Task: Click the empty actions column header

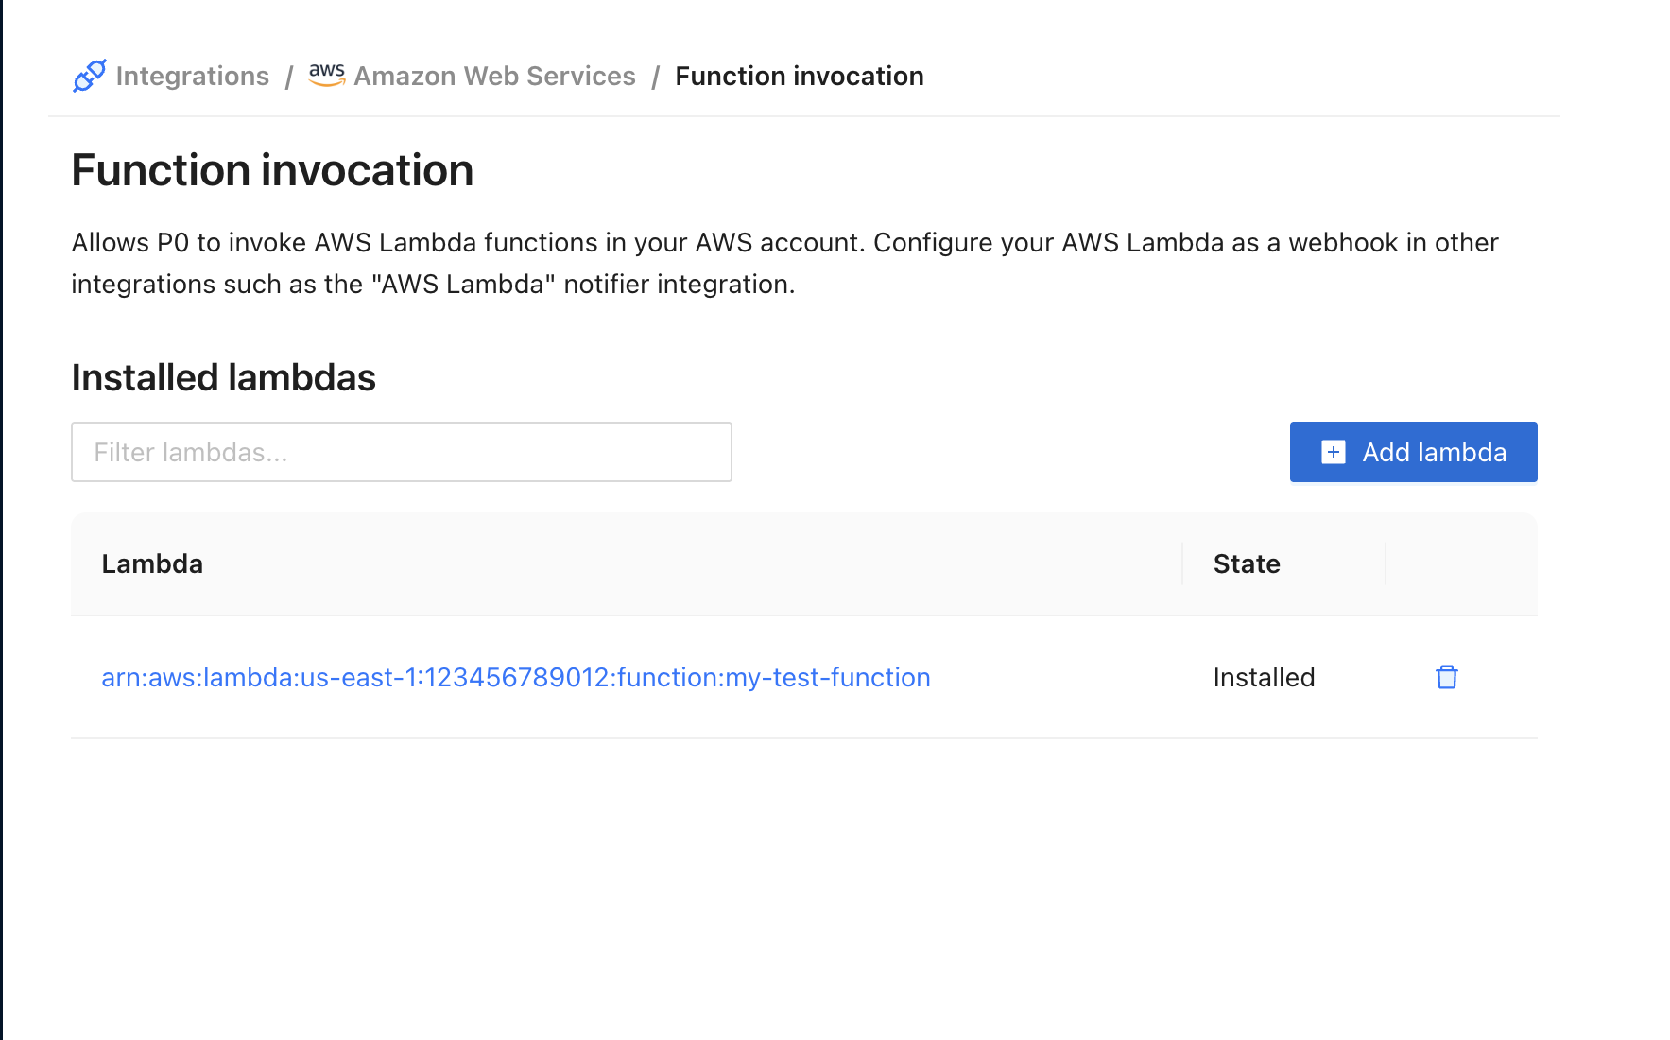Action: click(x=1460, y=563)
